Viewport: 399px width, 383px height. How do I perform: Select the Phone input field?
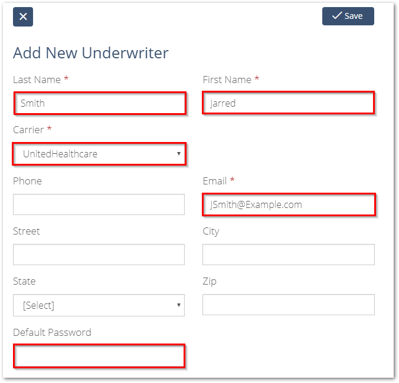[99, 204]
